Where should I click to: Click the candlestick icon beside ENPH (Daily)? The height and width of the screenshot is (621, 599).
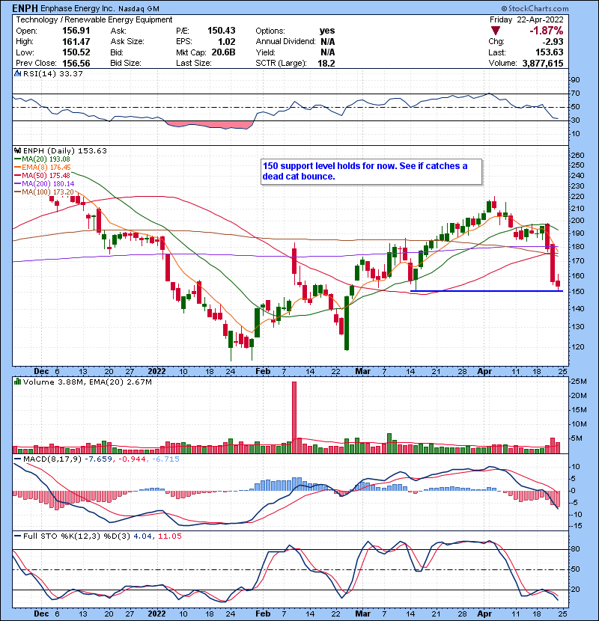coord(17,150)
